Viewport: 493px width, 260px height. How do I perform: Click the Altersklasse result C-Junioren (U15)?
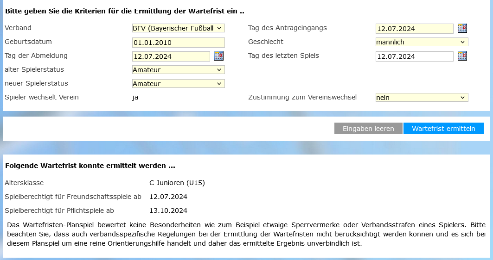click(x=177, y=183)
